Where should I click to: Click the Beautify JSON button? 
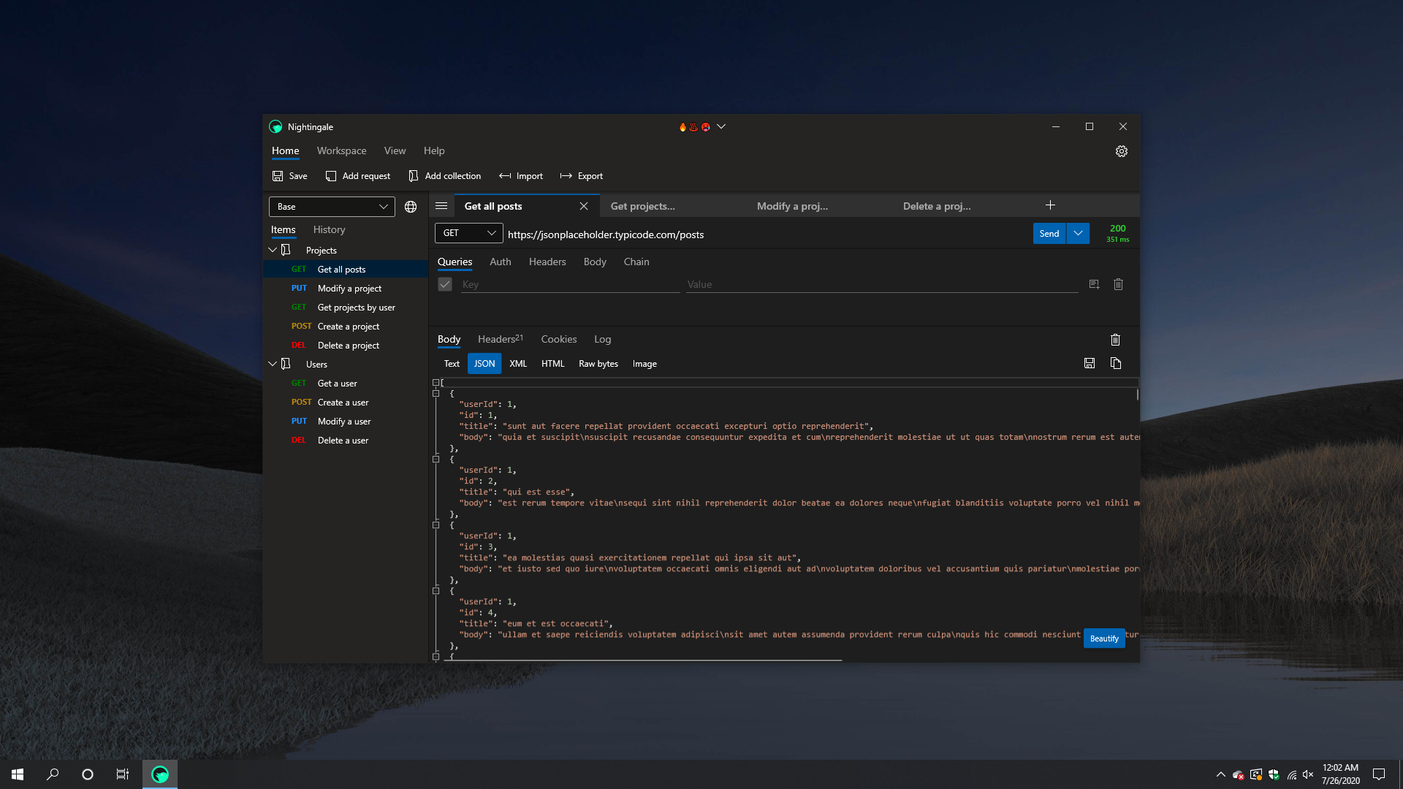[1104, 638]
